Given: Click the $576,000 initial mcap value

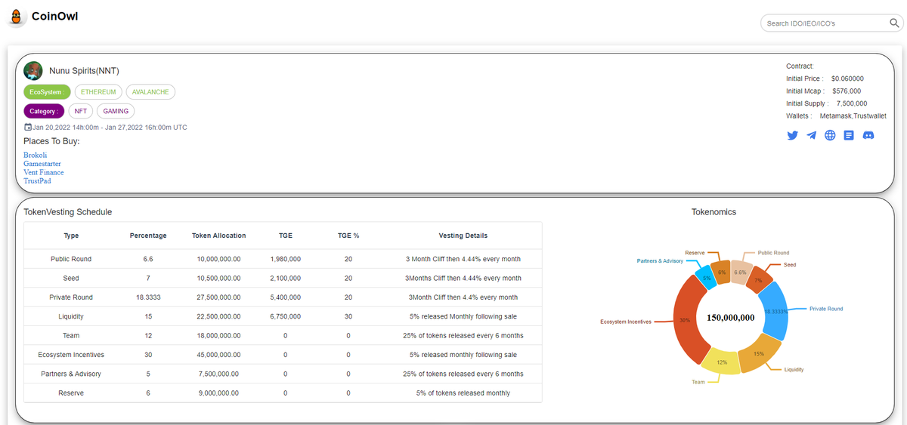Looking at the screenshot, I should pos(847,91).
